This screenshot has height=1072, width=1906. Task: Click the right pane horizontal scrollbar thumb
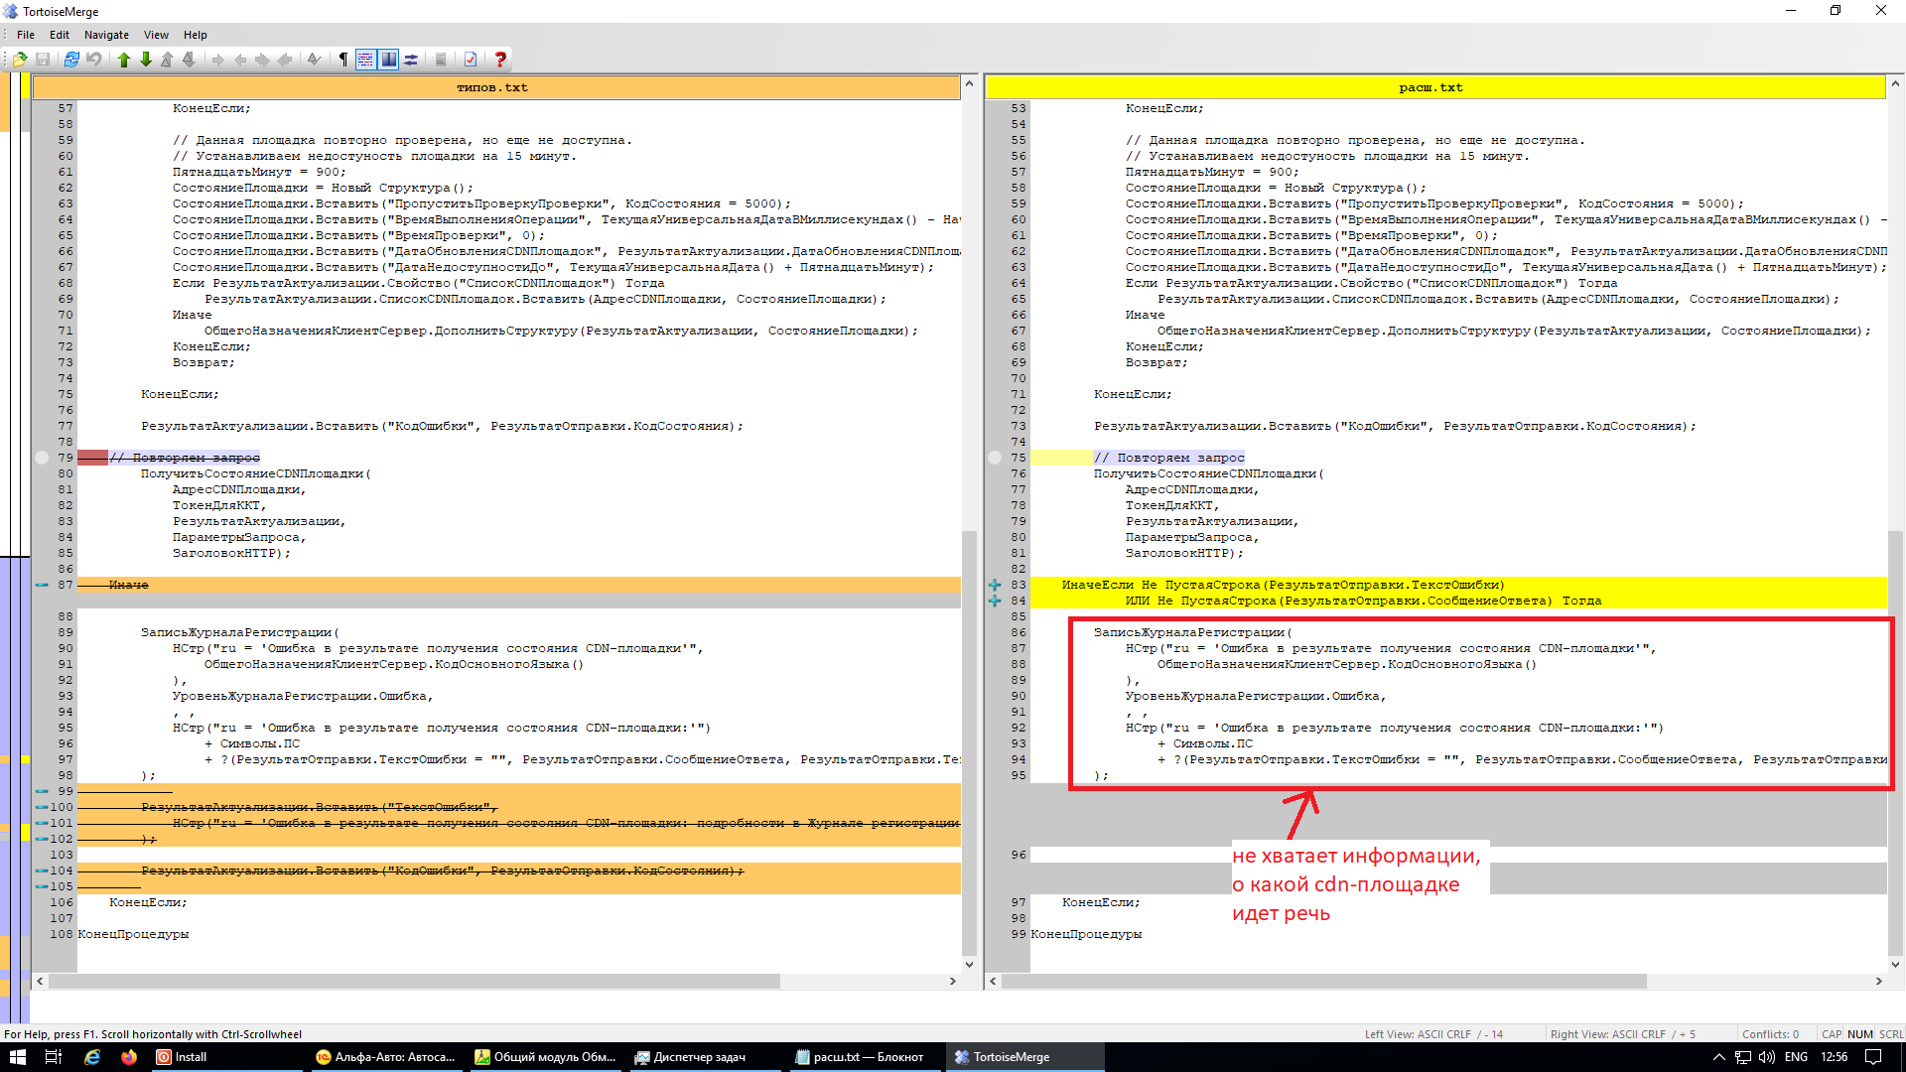point(1324,981)
